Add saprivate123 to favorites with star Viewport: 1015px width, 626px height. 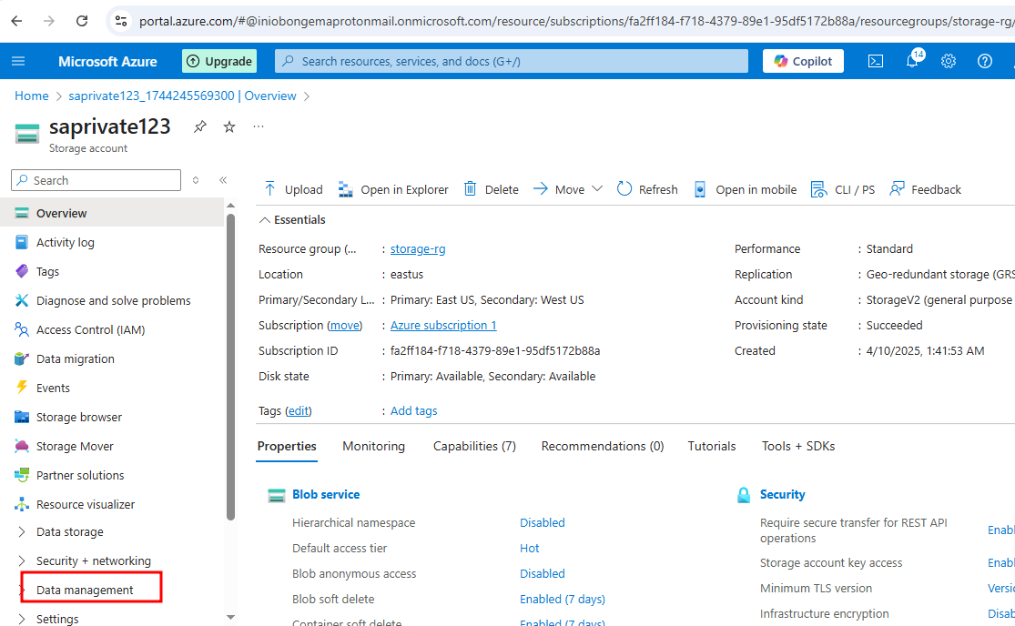pyautogui.click(x=229, y=126)
